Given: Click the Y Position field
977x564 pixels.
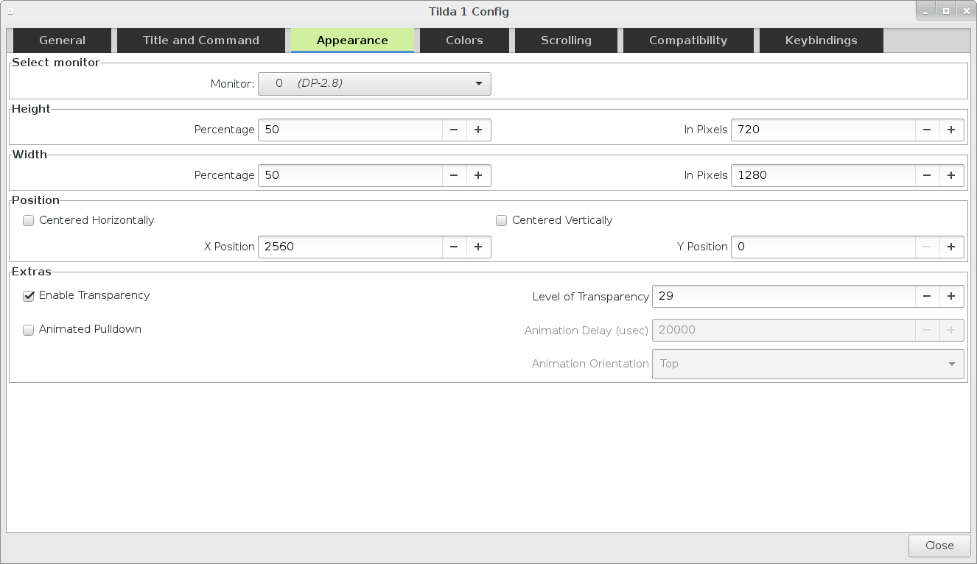Looking at the screenshot, I should point(823,247).
